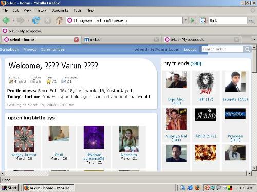Open Nabanita's profile picture
Image resolution: width=257 pixels, height=192 pixels.
[x=129, y=139]
